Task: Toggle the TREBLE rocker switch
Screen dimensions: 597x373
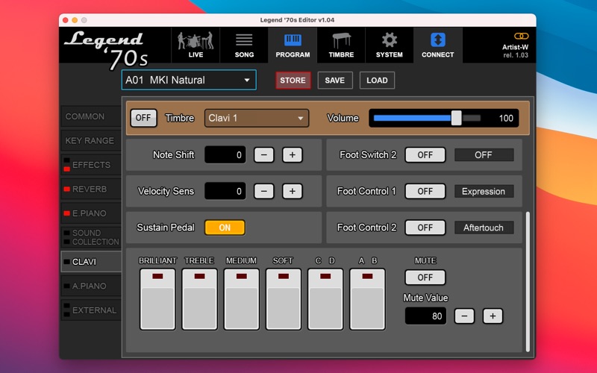Action: tap(199, 299)
